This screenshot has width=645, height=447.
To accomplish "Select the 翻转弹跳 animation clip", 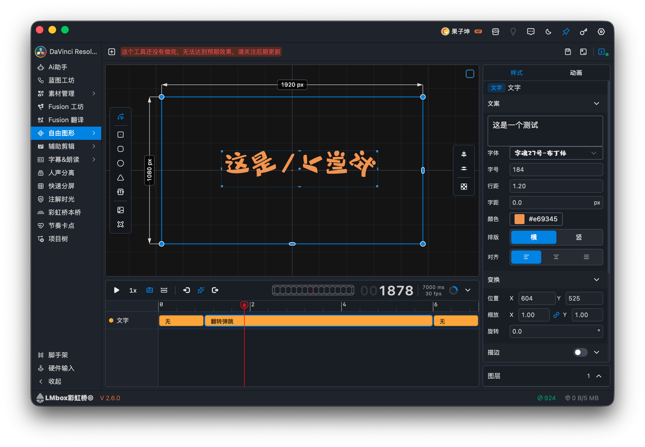I will 318,321.
